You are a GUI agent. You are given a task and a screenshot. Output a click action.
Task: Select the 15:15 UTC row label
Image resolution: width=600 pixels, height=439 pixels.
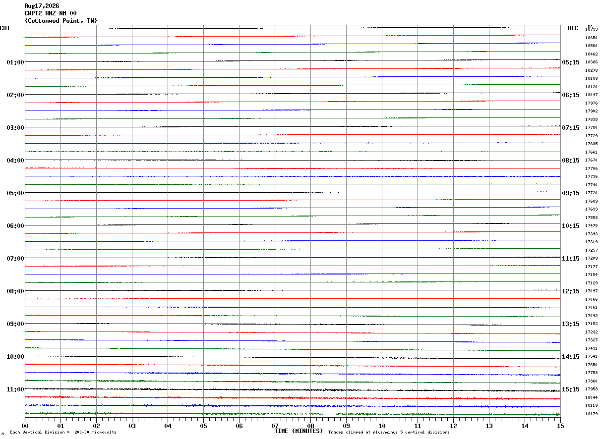tap(571, 389)
